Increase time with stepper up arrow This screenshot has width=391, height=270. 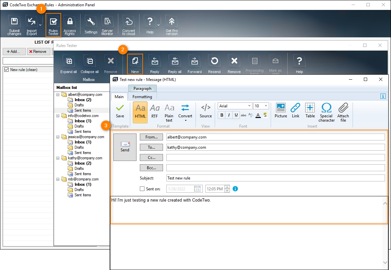tap(227, 187)
